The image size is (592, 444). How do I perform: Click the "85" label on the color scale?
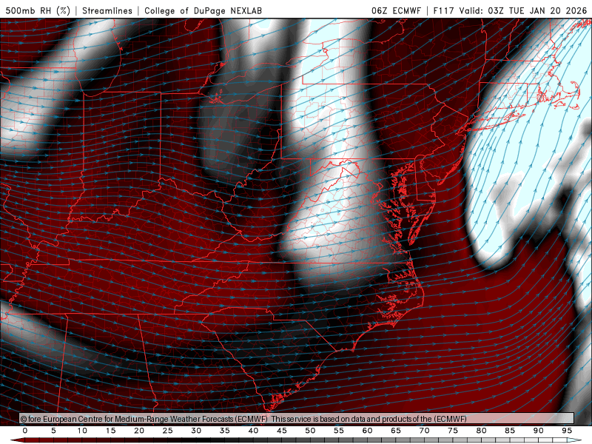tap(510, 431)
